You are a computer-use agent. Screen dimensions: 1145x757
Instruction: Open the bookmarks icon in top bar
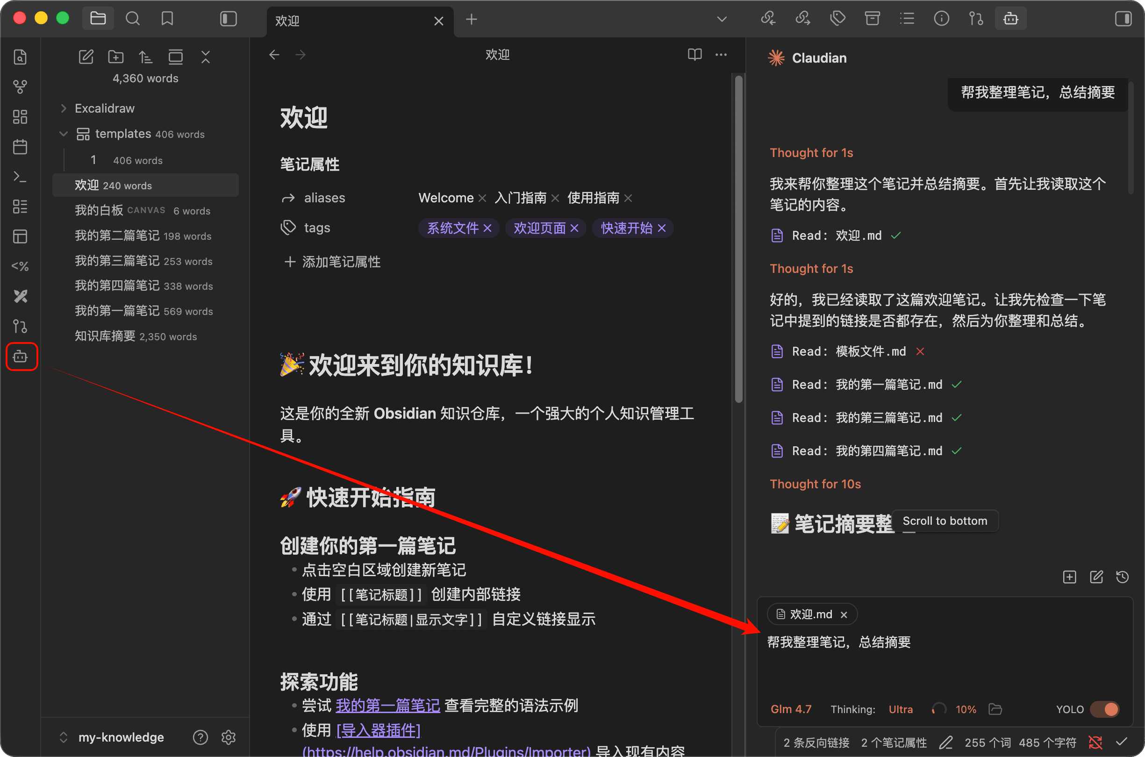tap(167, 19)
